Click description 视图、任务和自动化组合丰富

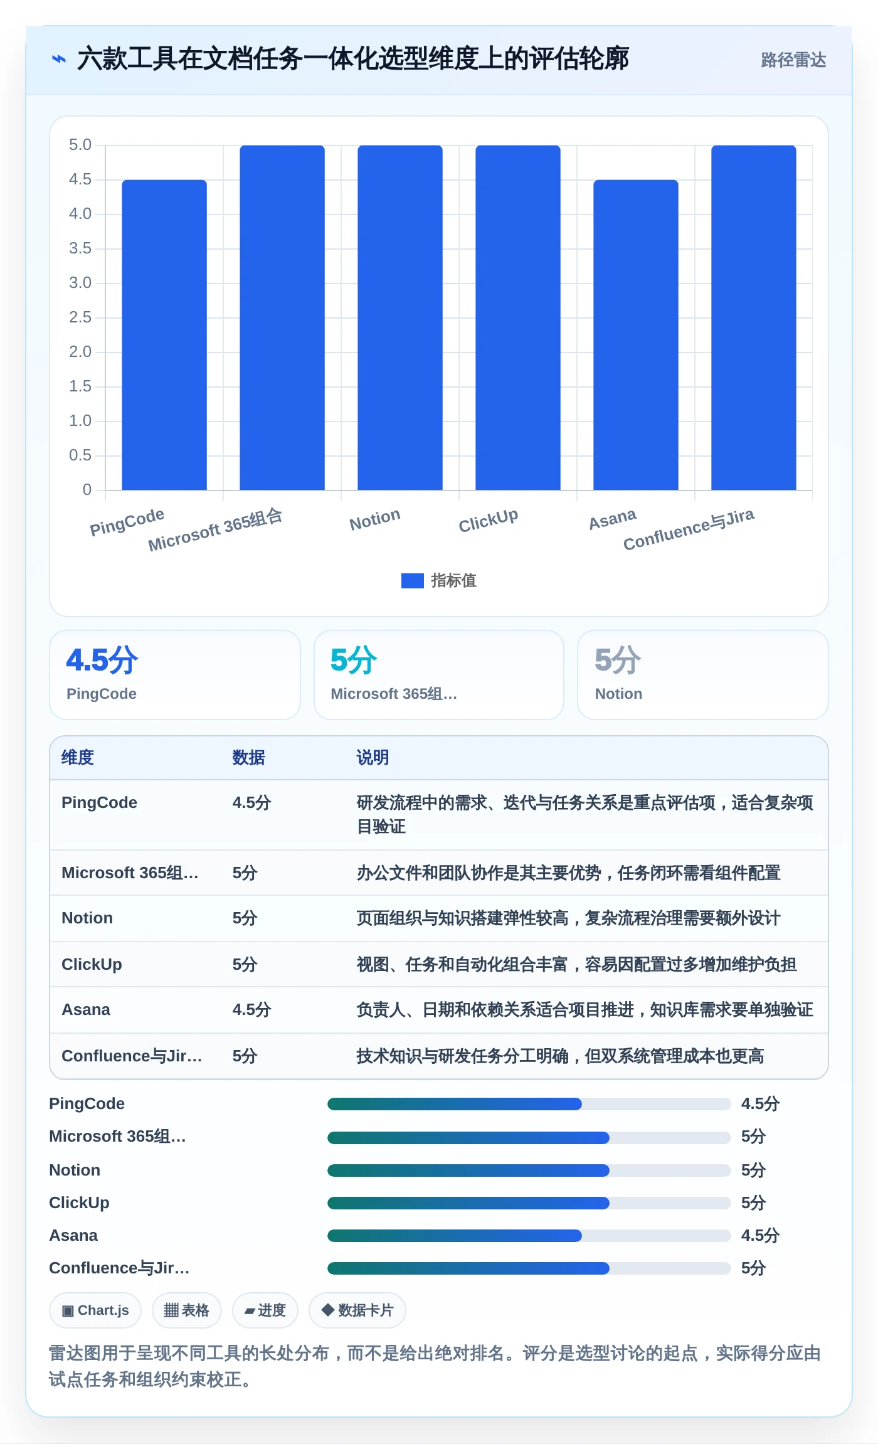577,965
